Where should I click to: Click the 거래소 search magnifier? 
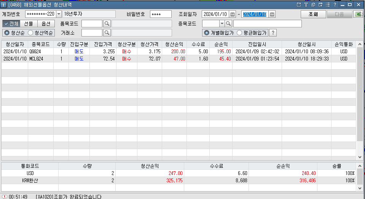pyautogui.click(x=107, y=33)
